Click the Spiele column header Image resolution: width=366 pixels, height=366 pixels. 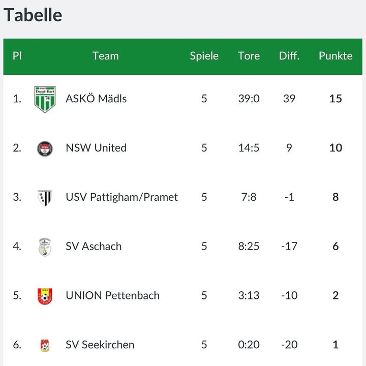pos(204,56)
